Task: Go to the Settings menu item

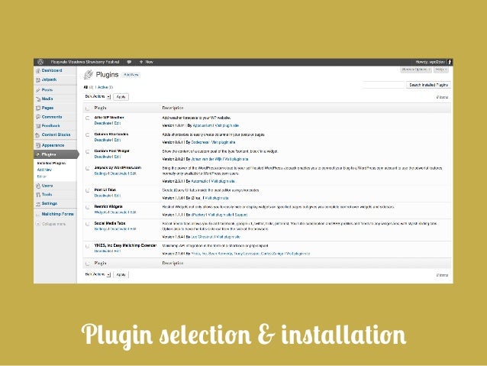Action: tap(50, 203)
